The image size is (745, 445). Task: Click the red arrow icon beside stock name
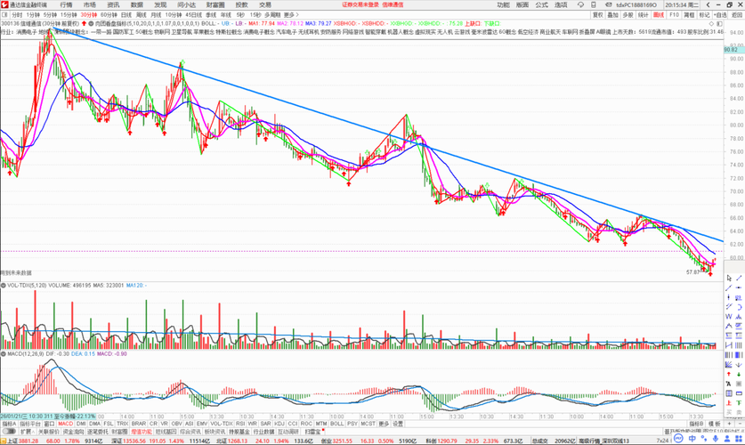click(x=84, y=23)
